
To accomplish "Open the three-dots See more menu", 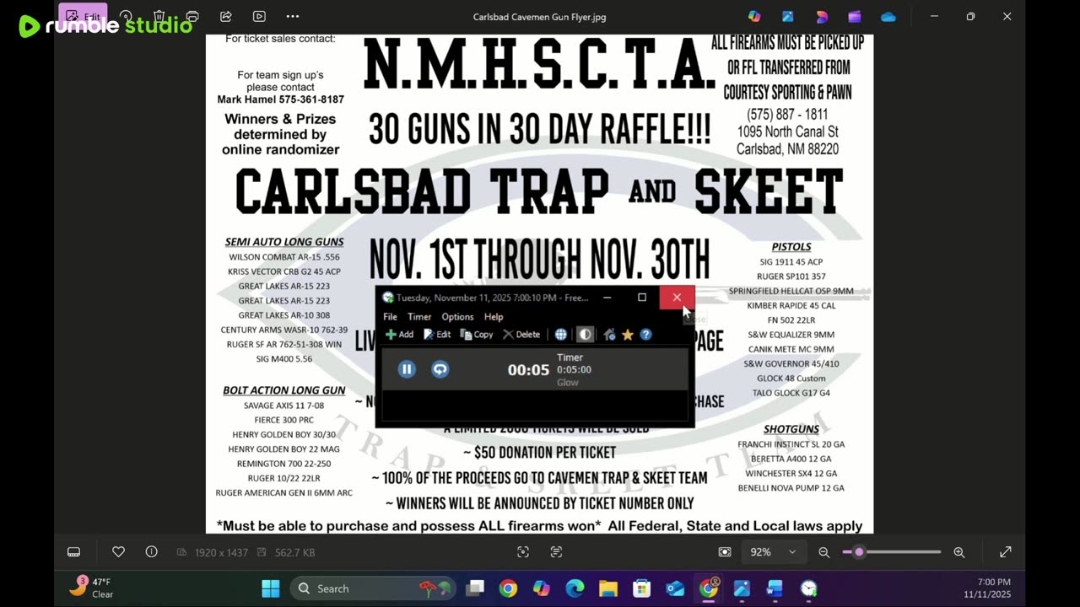I will tap(293, 16).
